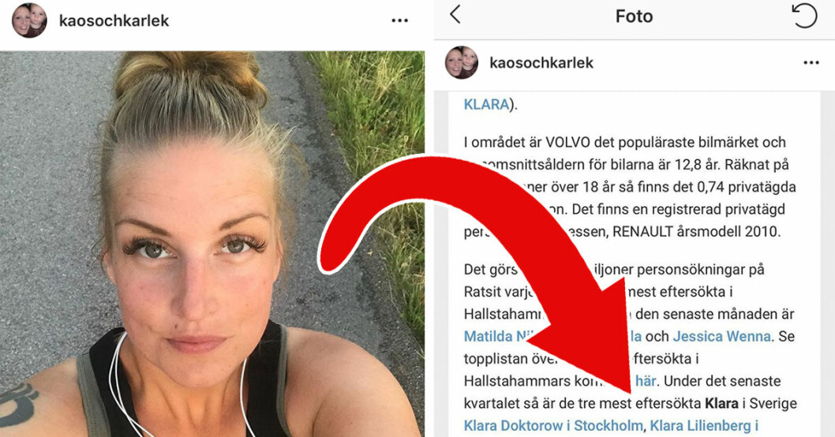Viewport: 835px width, 437px height.
Task: Tap the selfie photo of the woman
Action: (x=212, y=244)
